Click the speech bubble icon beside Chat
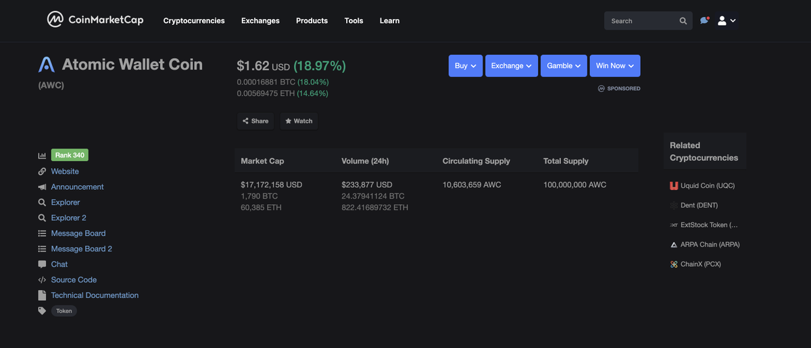This screenshot has height=348, width=811. pyautogui.click(x=42, y=264)
